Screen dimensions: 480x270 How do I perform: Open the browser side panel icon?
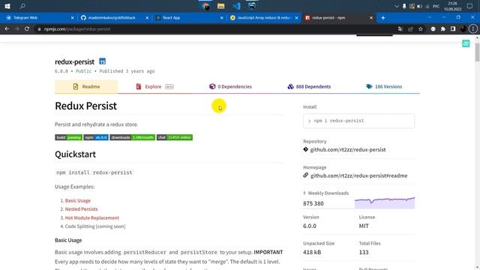(453, 29)
